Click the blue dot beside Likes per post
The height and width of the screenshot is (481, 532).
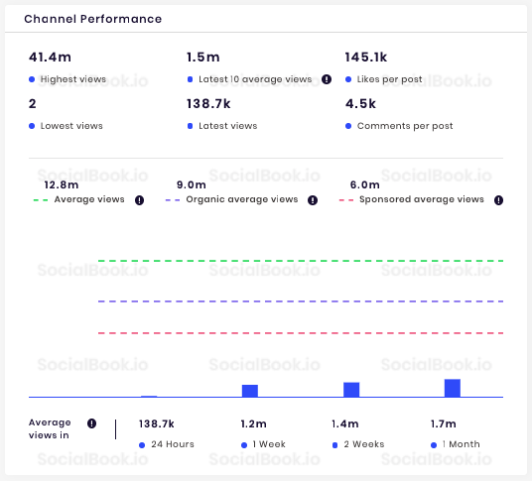348,79
